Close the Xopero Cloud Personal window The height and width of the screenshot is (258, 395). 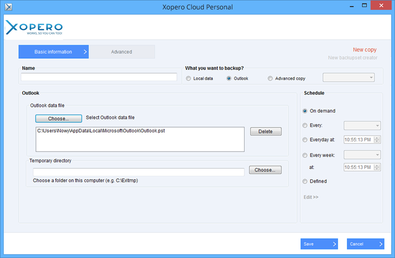(381, 5)
